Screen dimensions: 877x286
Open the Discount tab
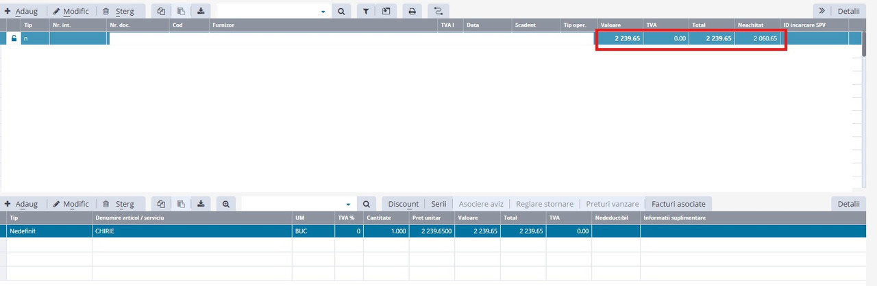(404, 204)
